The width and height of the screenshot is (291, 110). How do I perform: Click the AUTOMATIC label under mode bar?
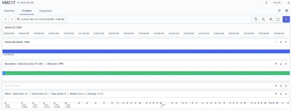click(x=9, y=55)
